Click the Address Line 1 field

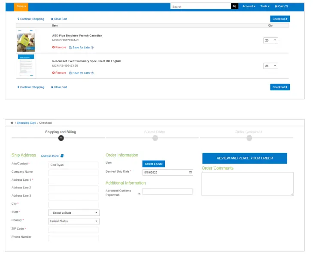(x=73, y=181)
